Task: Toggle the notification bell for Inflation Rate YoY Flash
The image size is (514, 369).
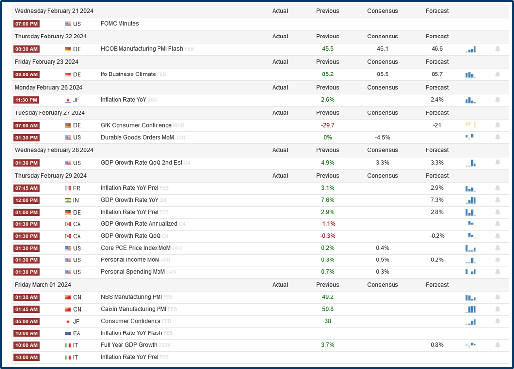Action: tap(498, 333)
